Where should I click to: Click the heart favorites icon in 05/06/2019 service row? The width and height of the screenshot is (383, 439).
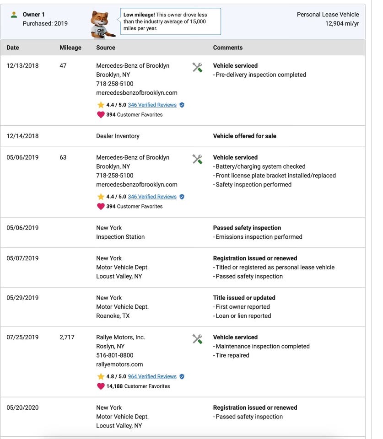click(101, 206)
